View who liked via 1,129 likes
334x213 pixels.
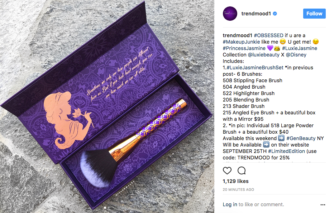(235, 181)
